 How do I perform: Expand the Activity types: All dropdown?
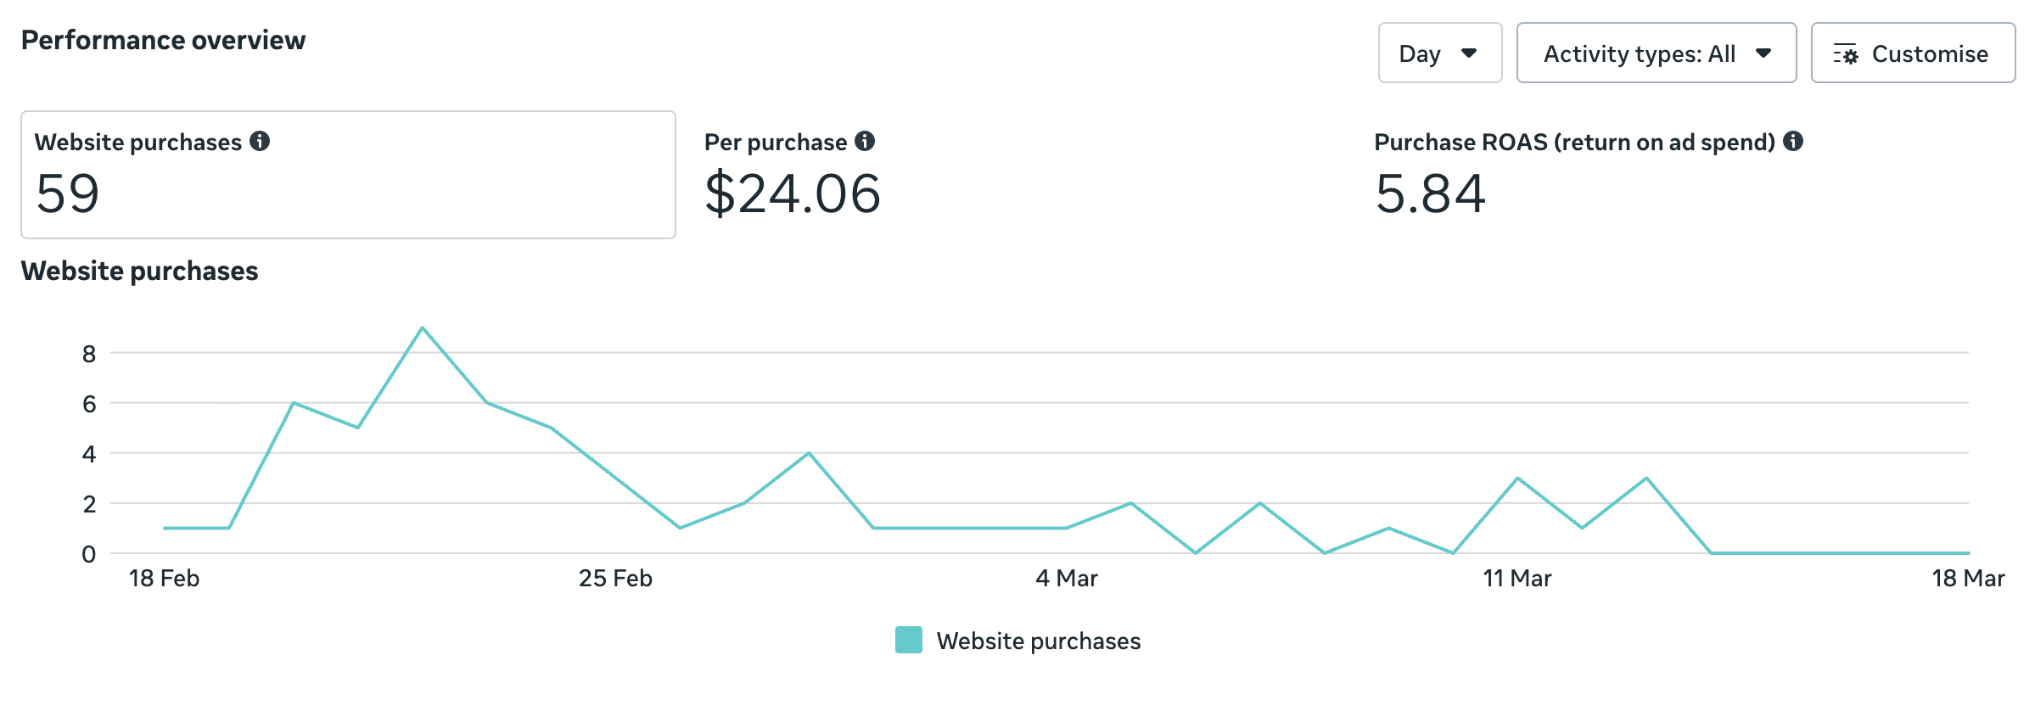1656,53
